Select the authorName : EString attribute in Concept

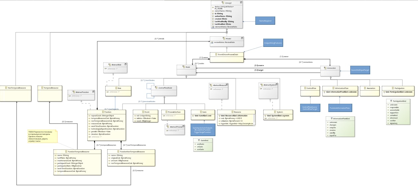[222, 16]
